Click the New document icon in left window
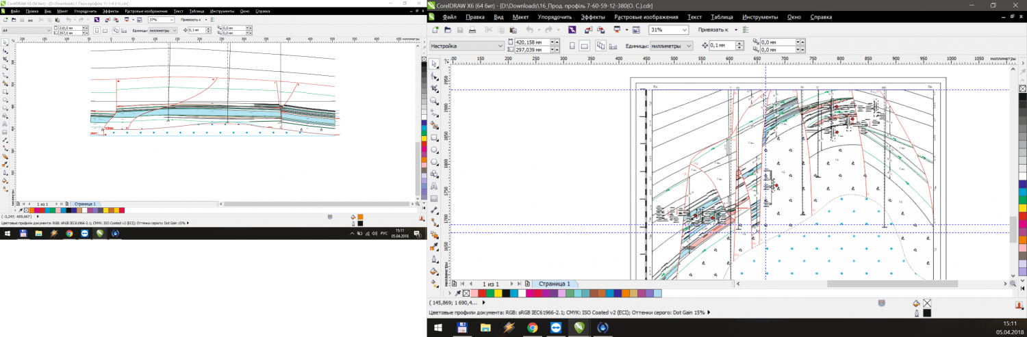The width and height of the screenshot is (1027, 337). coord(5,20)
